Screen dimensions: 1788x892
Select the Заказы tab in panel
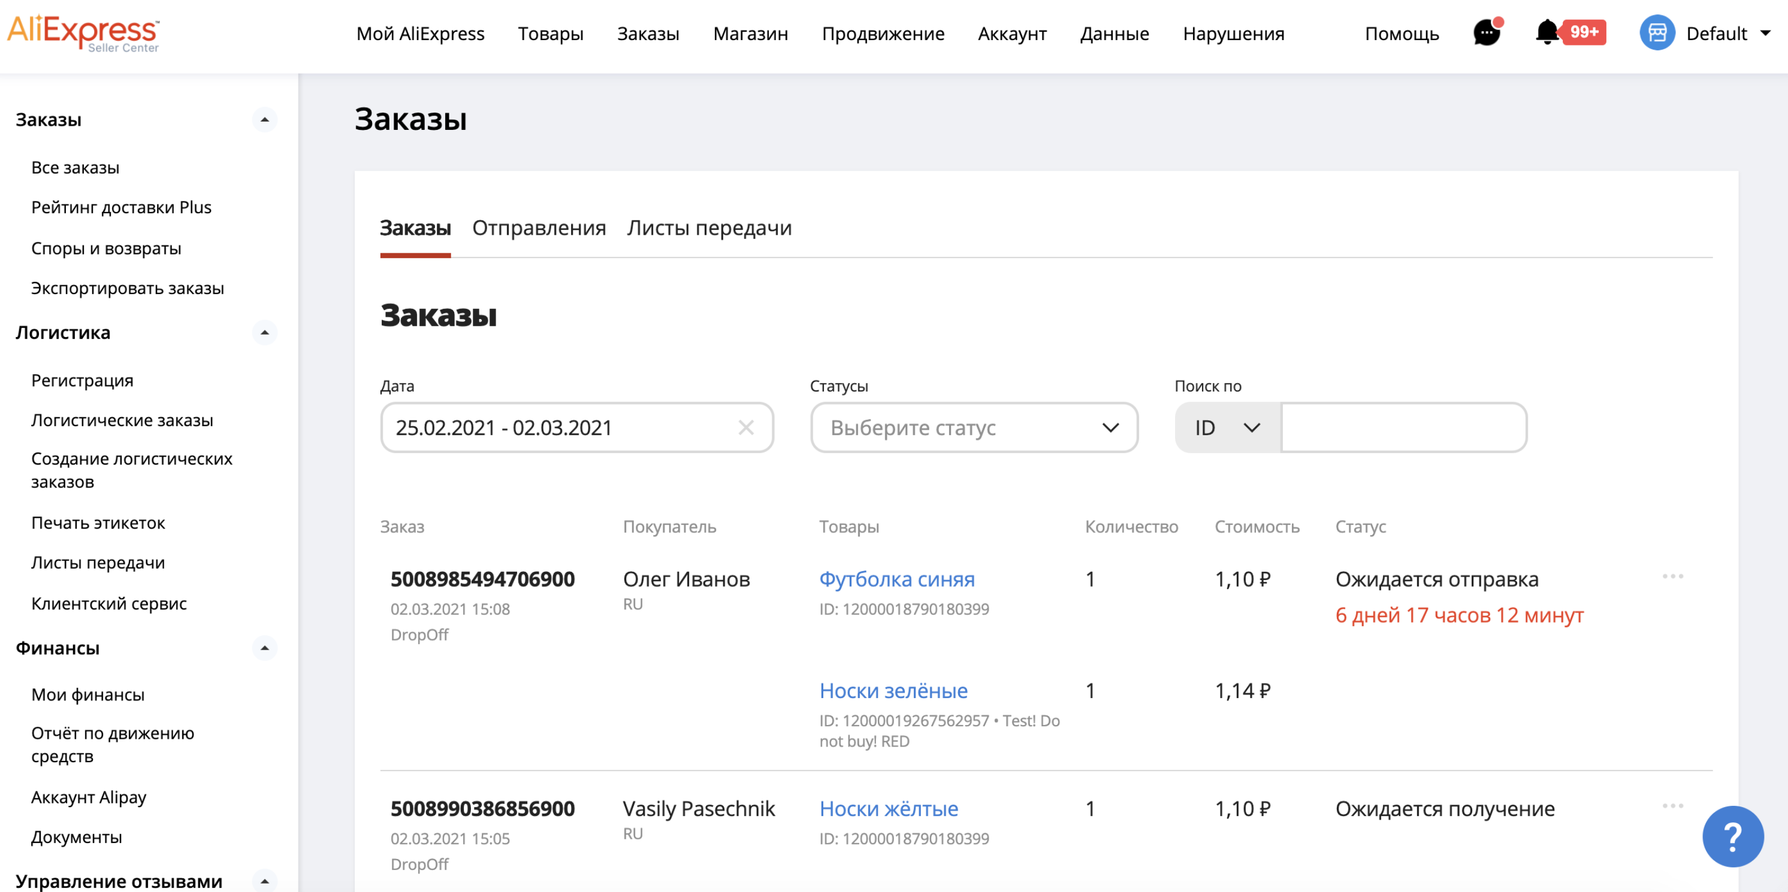click(415, 227)
